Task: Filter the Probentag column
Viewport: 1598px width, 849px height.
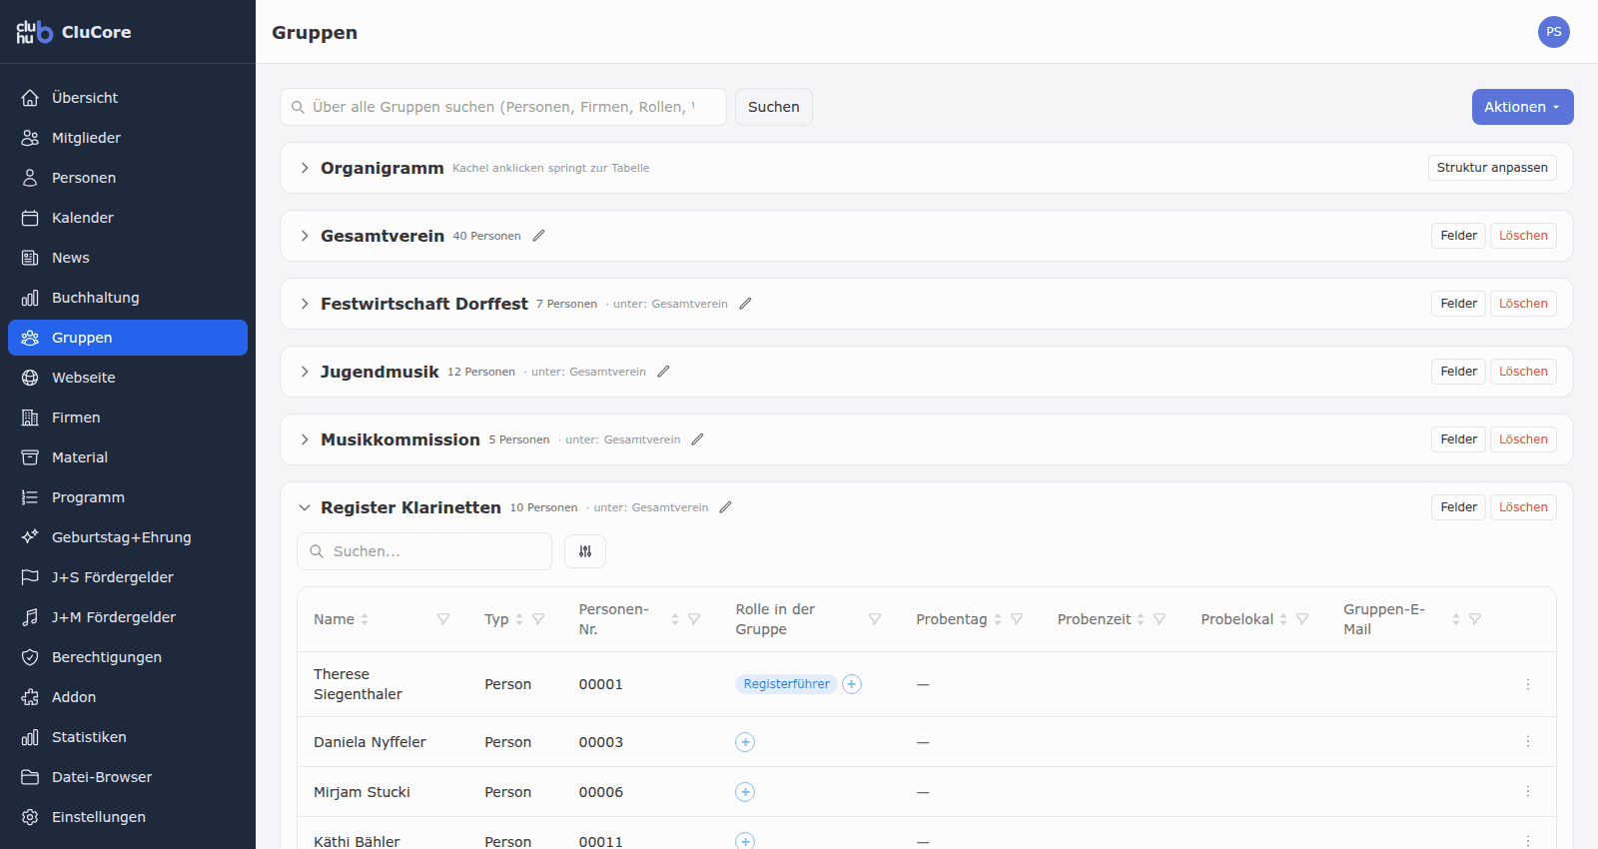Action: pos(1017,619)
